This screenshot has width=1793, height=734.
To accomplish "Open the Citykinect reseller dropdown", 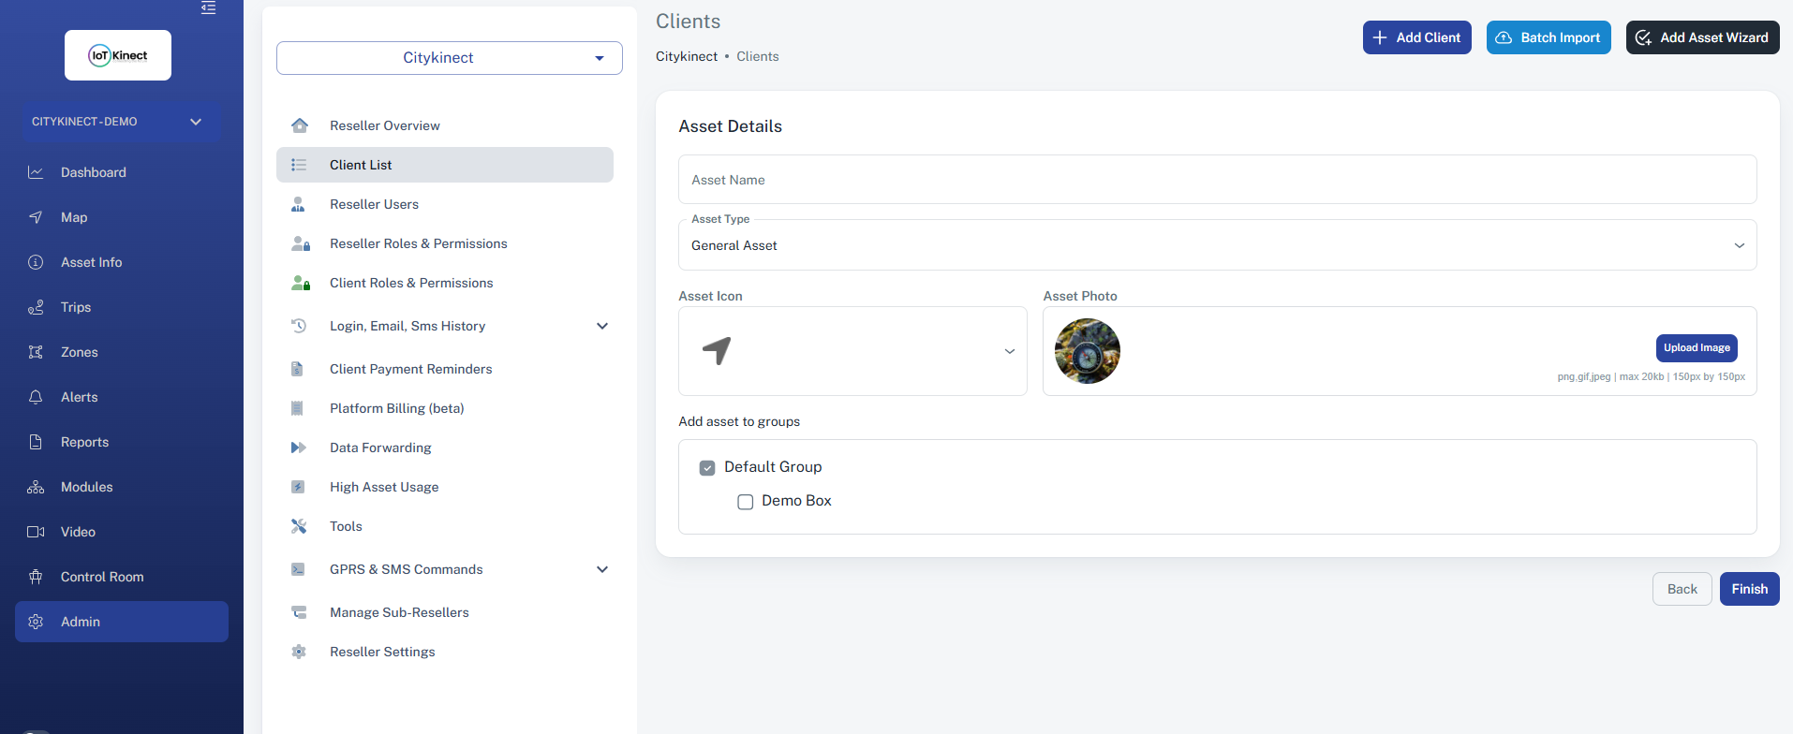I will pyautogui.click(x=450, y=58).
